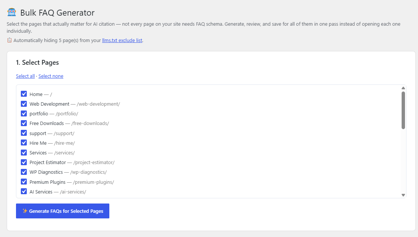
Task: Deselect the Hire Me checkbox
Action: point(24,142)
